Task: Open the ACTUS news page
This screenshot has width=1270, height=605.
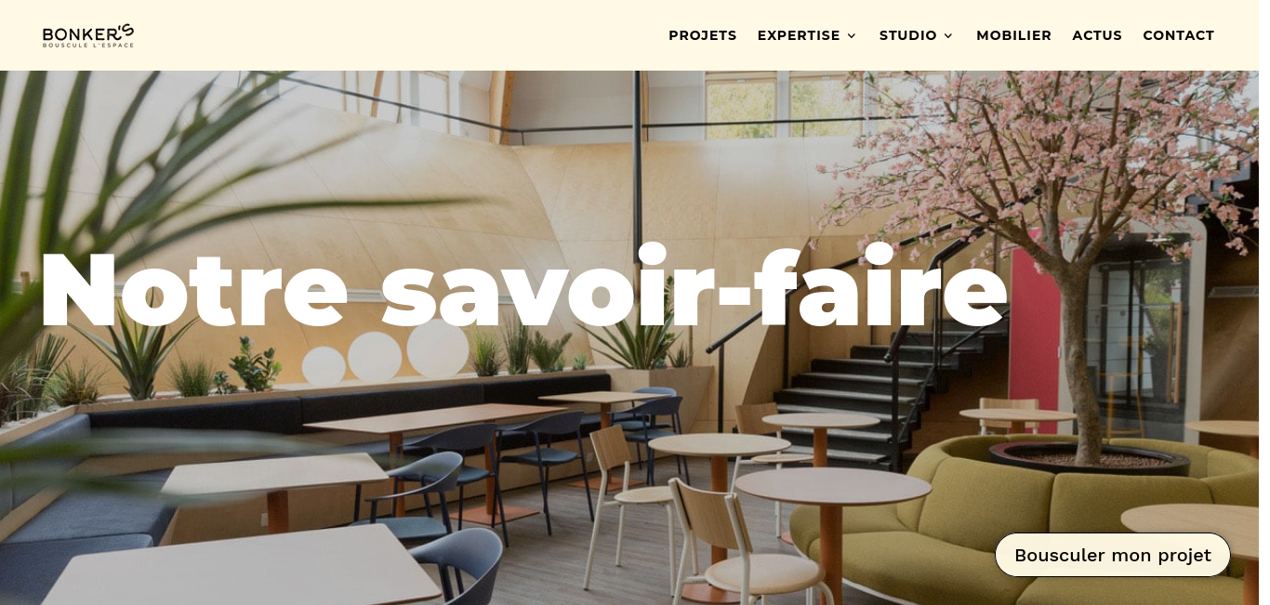Action: click(x=1097, y=35)
